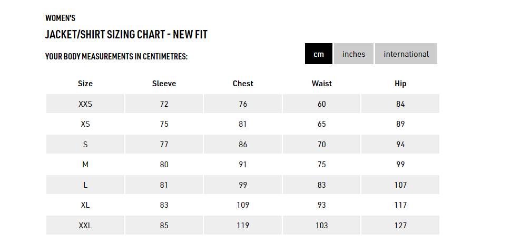Click the Size column header
511x244 pixels.
coord(85,84)
